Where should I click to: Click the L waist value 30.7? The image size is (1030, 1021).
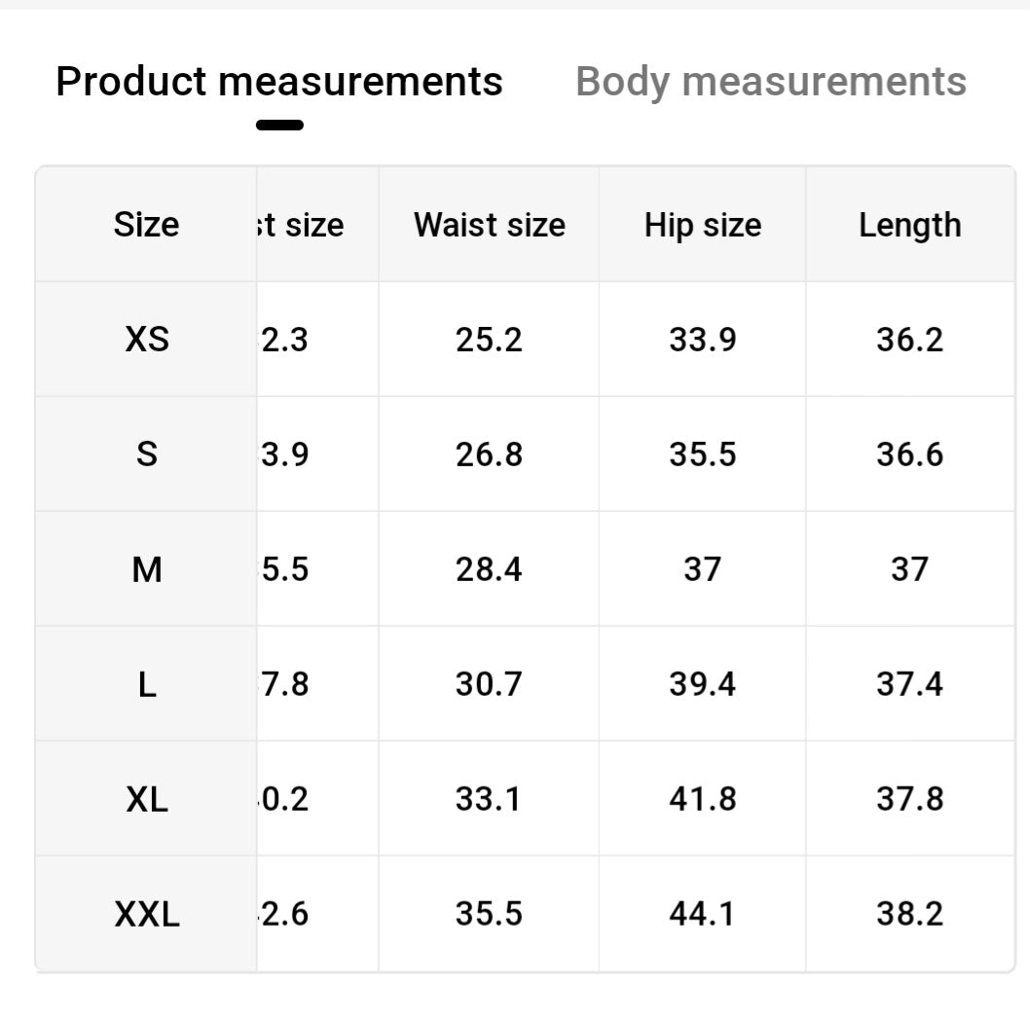(489, 684)
